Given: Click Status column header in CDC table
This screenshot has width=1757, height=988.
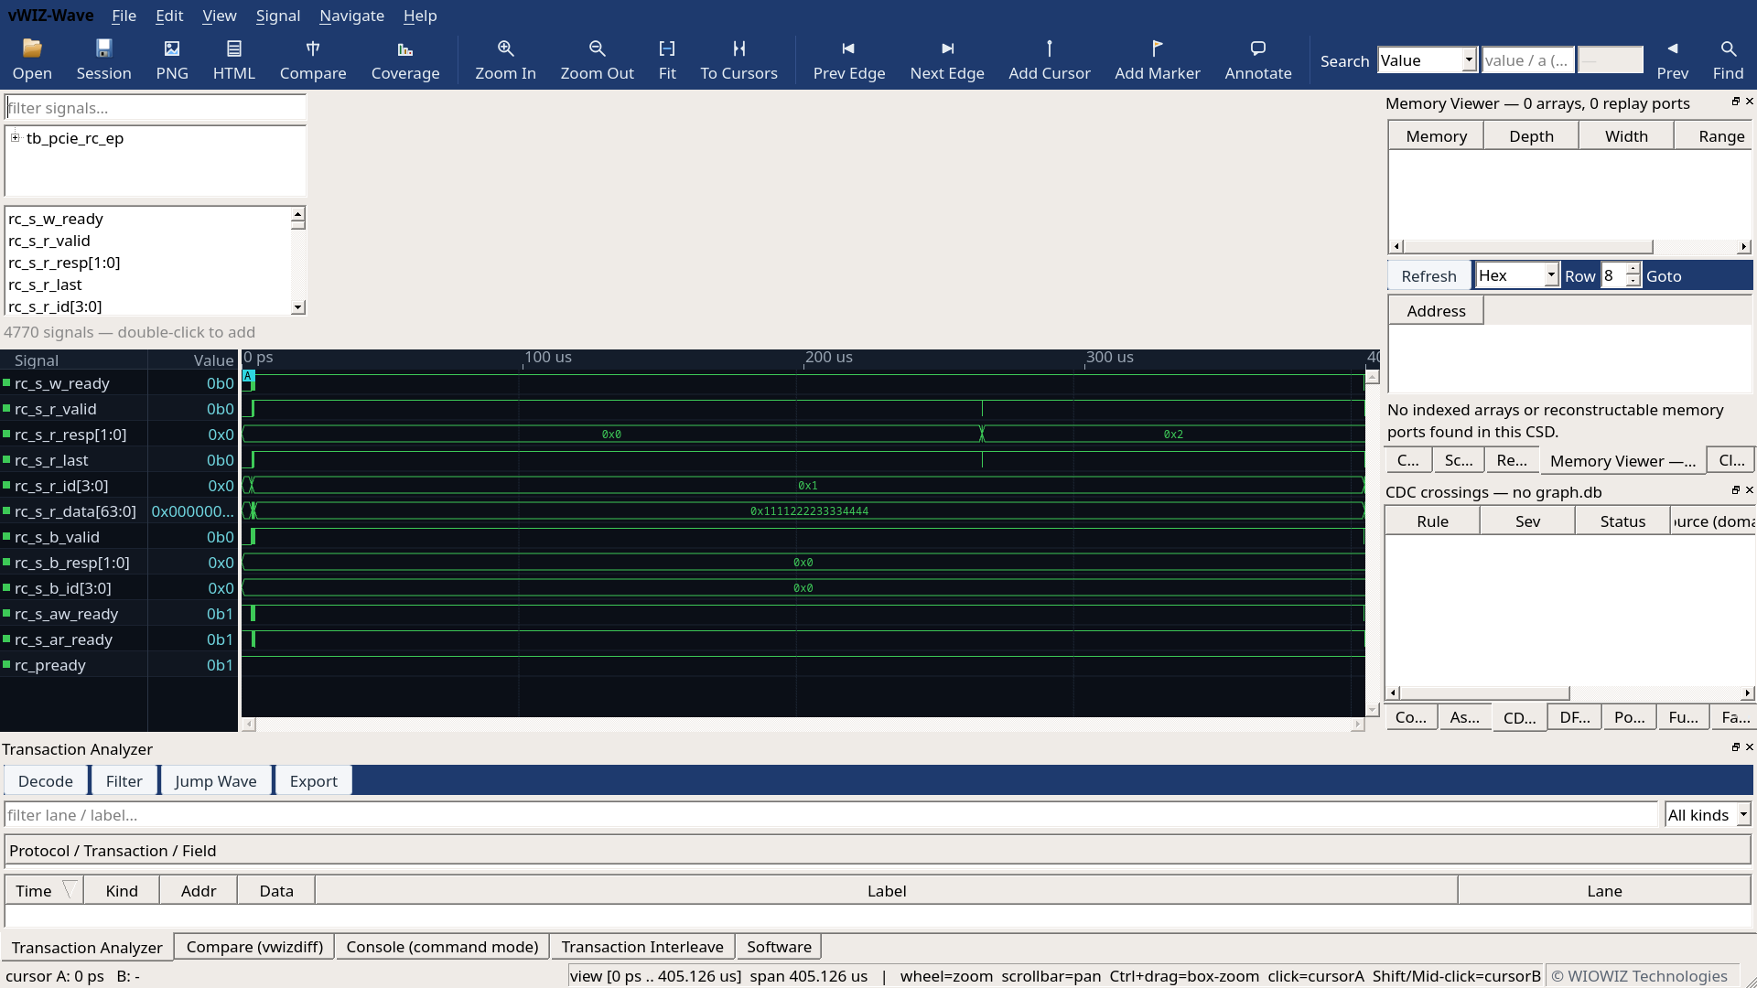Looking at the screenshot, I should point(1622,521).
